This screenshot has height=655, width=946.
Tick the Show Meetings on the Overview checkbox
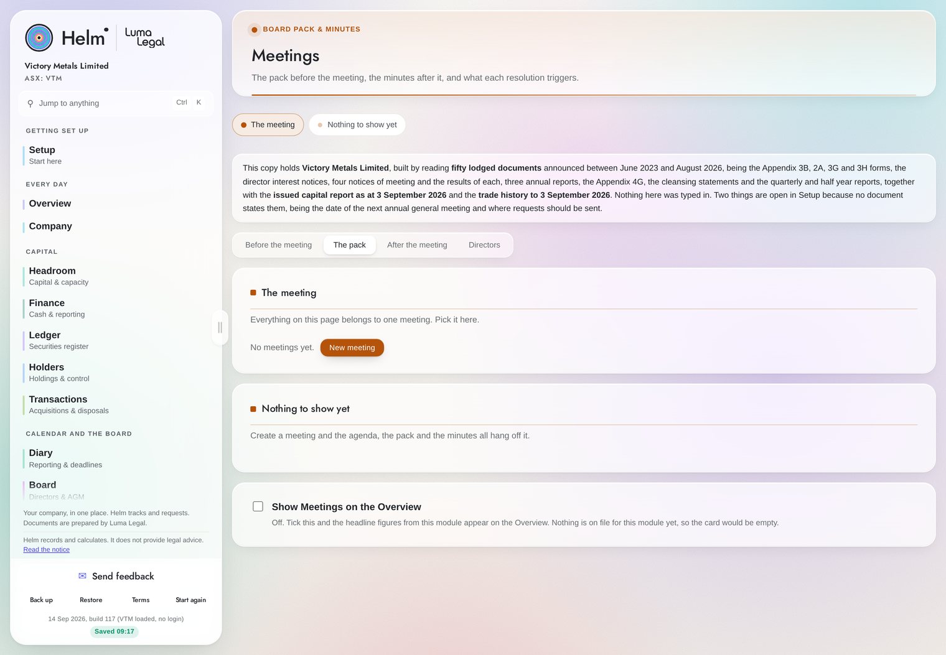(258, 506)
